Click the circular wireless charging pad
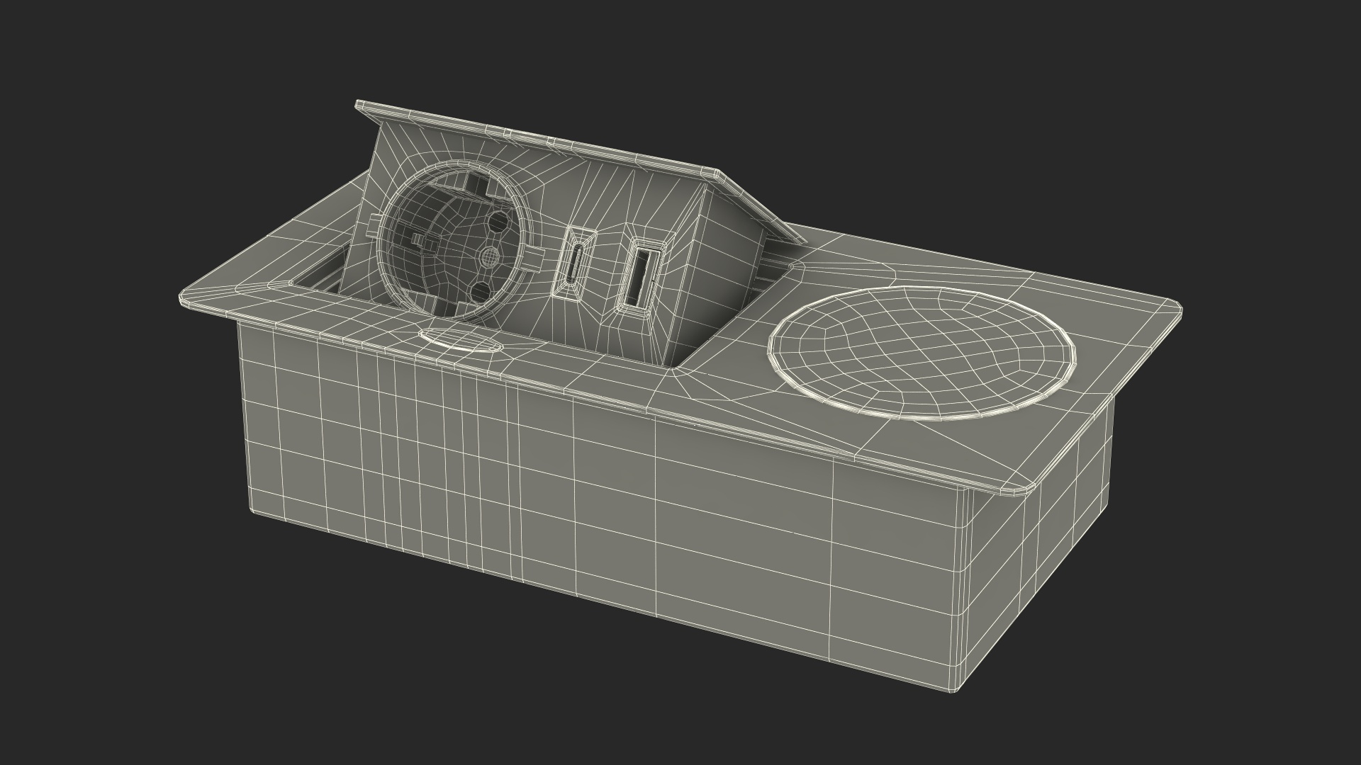The width and height of the screenshot is (1361, 765). point(922,354)
